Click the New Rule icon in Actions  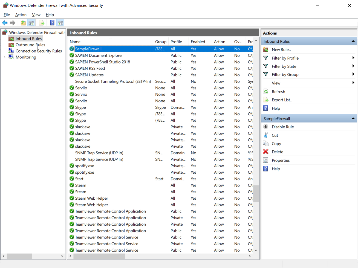[265, 49]
